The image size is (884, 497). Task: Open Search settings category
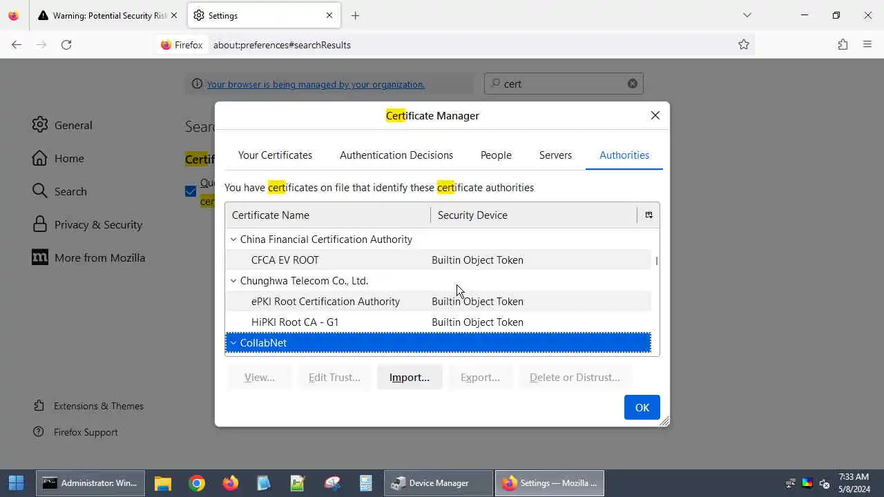point(59,191)
